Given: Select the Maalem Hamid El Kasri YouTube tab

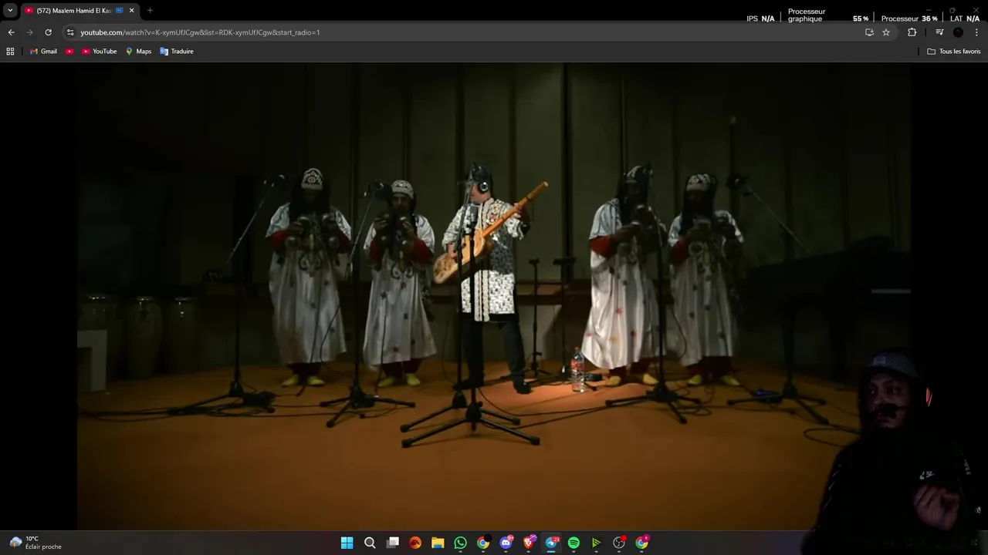Looking at the screenshot, I should [x=74, y=11].
